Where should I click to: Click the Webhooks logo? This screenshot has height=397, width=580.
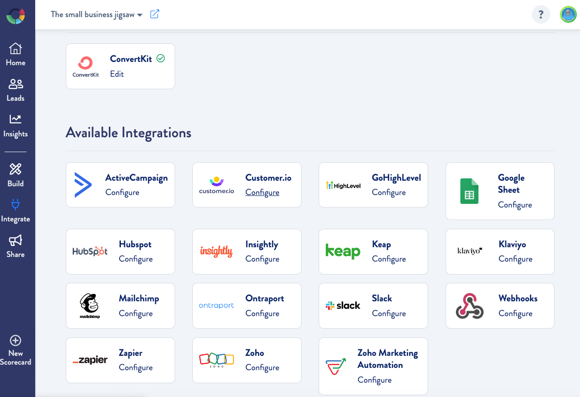click(469, 305)
